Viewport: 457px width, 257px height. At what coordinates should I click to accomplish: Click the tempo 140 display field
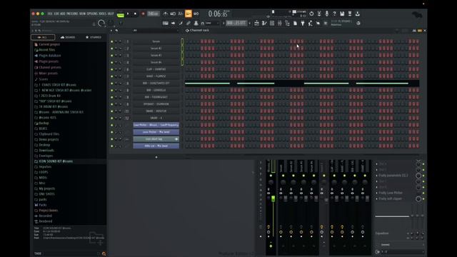coord(154,14)
